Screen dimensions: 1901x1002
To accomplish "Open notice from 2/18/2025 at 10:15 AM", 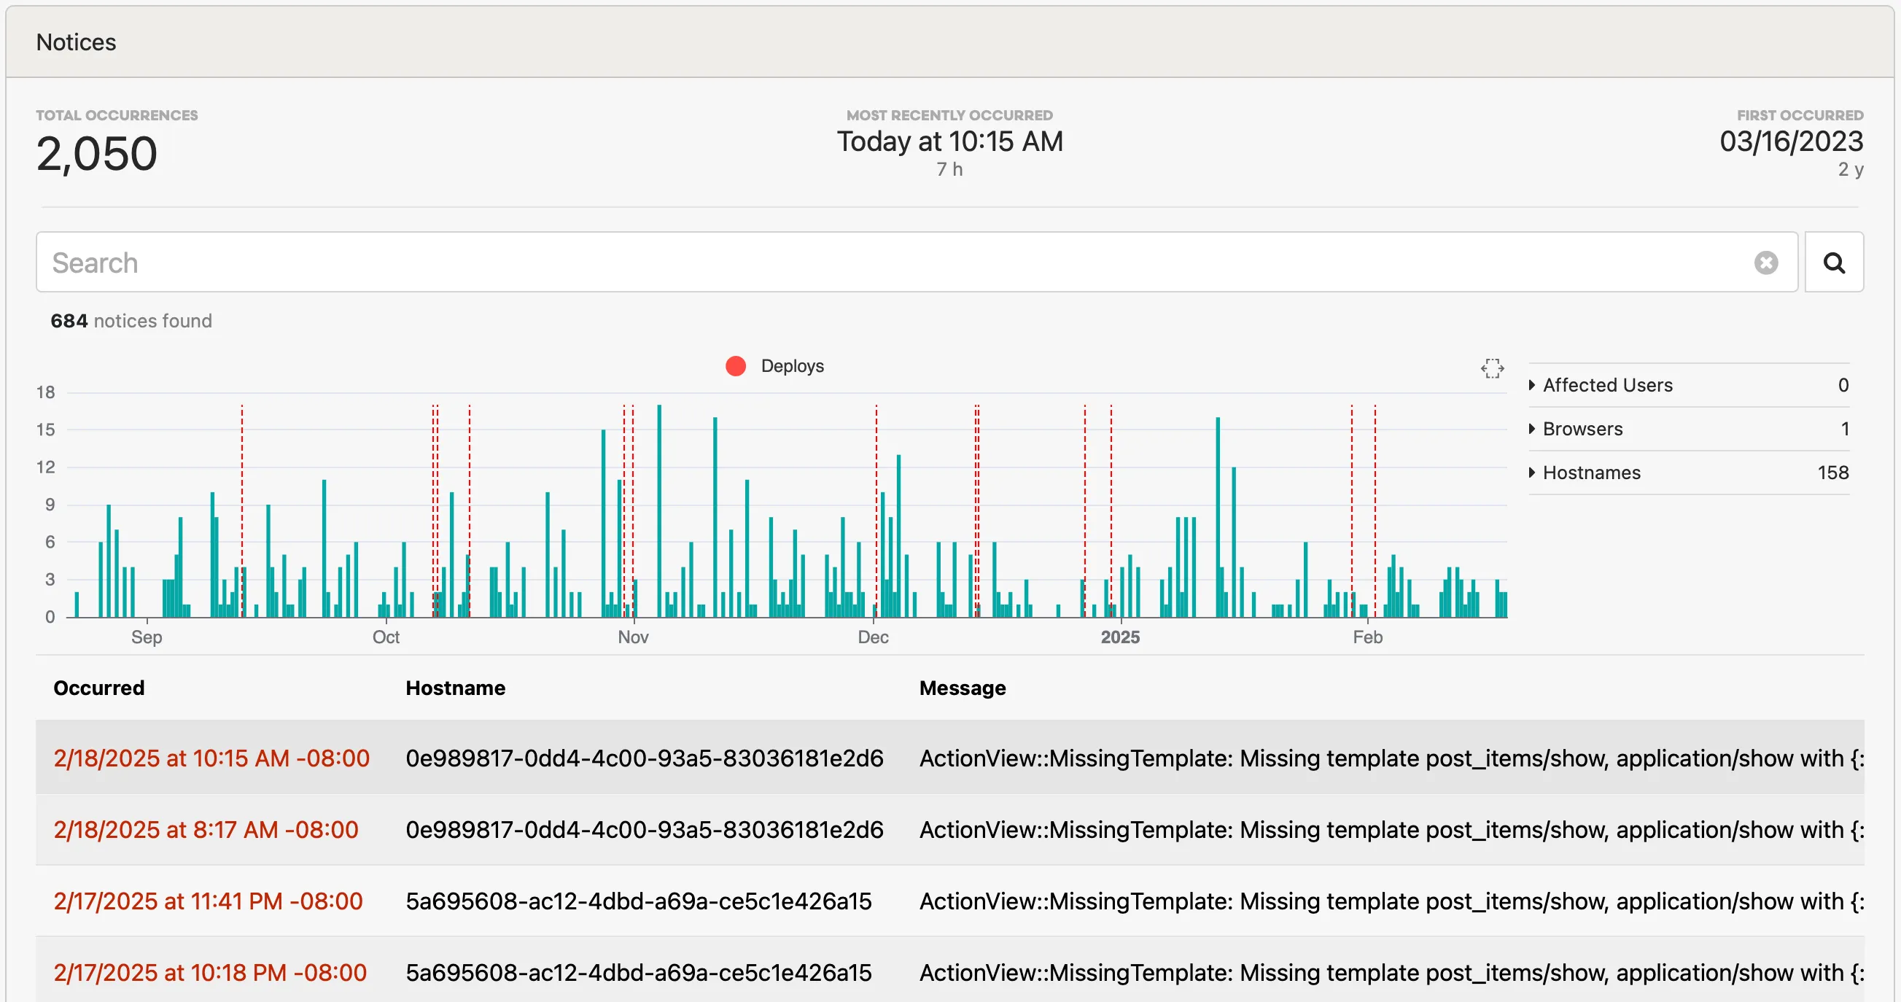I will 211,758.
